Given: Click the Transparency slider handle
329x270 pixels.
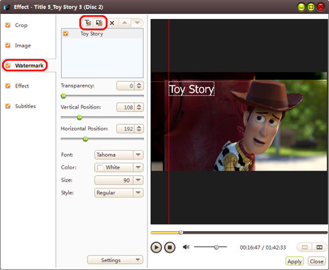Looking at the screenshot, I should (x=63, y=96).
